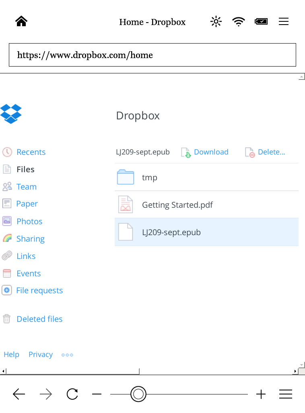Click Delete... for LJ209-sept.epub
305x413 pixels.
271,152
